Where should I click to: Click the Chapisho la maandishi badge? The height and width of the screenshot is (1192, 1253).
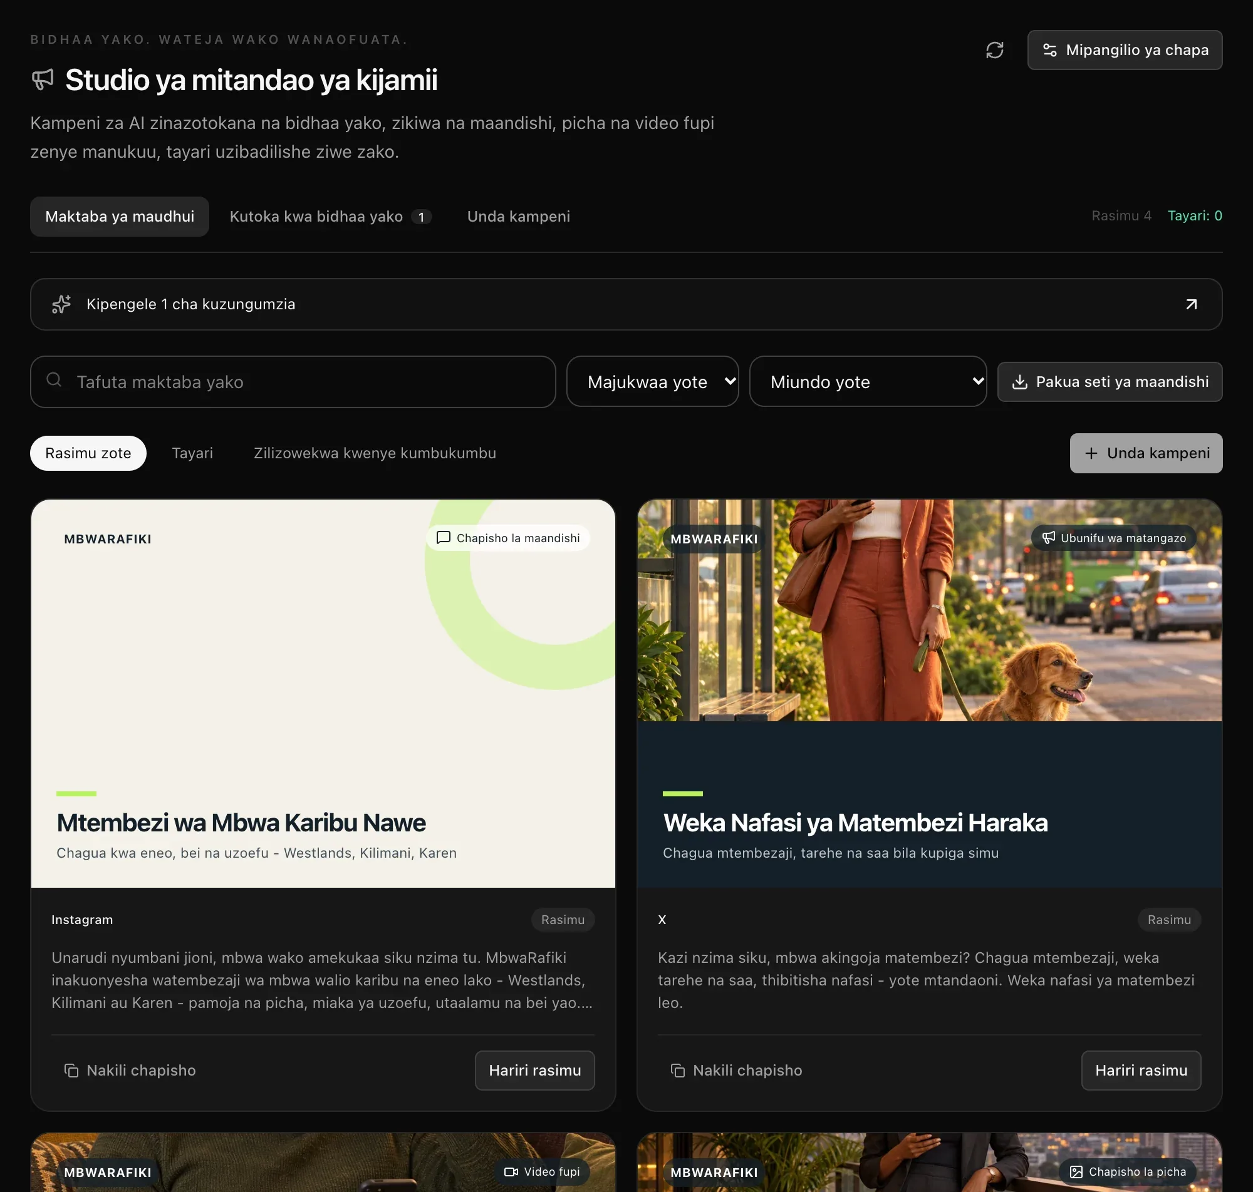pos(508,538)
